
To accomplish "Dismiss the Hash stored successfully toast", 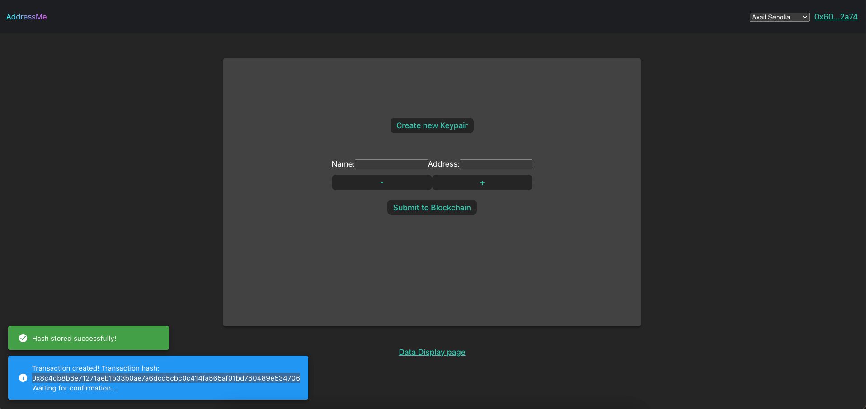I will (89, 338).
